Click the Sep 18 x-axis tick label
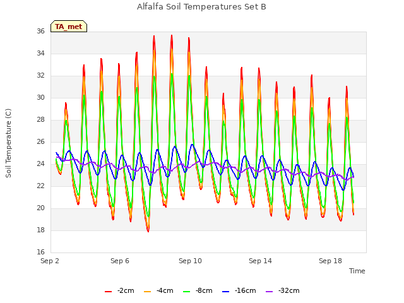The width and height of the screenshot is (404, 303). point(330,261)
